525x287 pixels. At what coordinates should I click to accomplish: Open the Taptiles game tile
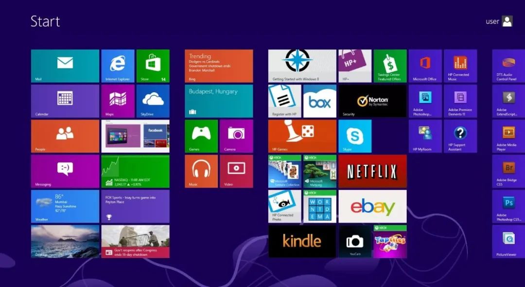[x=390, y=241]
